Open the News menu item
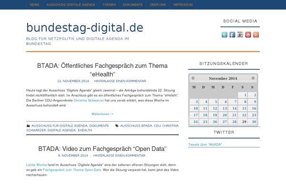 pos(35,4)
